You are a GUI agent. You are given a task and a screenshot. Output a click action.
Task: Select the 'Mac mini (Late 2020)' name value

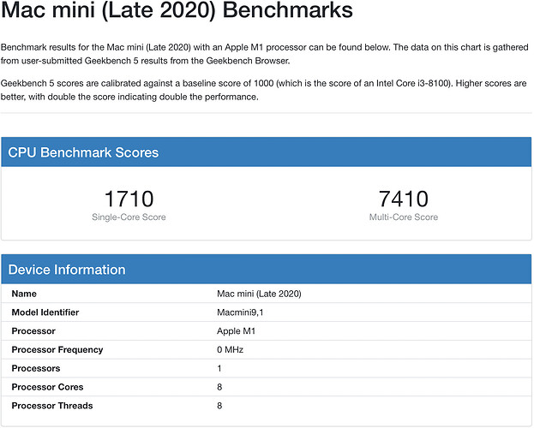(259, 294)
